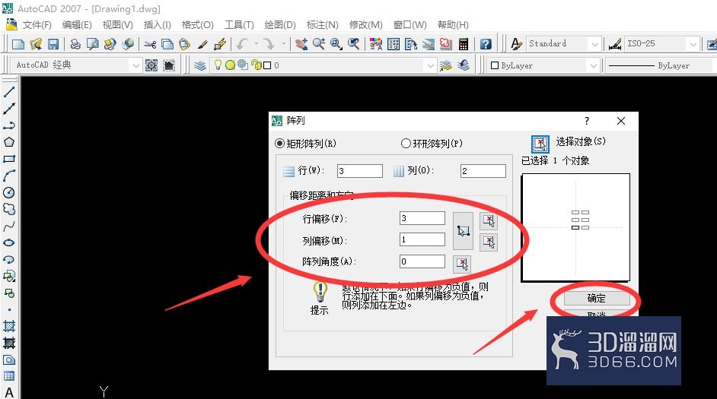Select the Match Properties brush icon
Screen dimensions: 717x399
pyautogui.click(x=202, y=44)
